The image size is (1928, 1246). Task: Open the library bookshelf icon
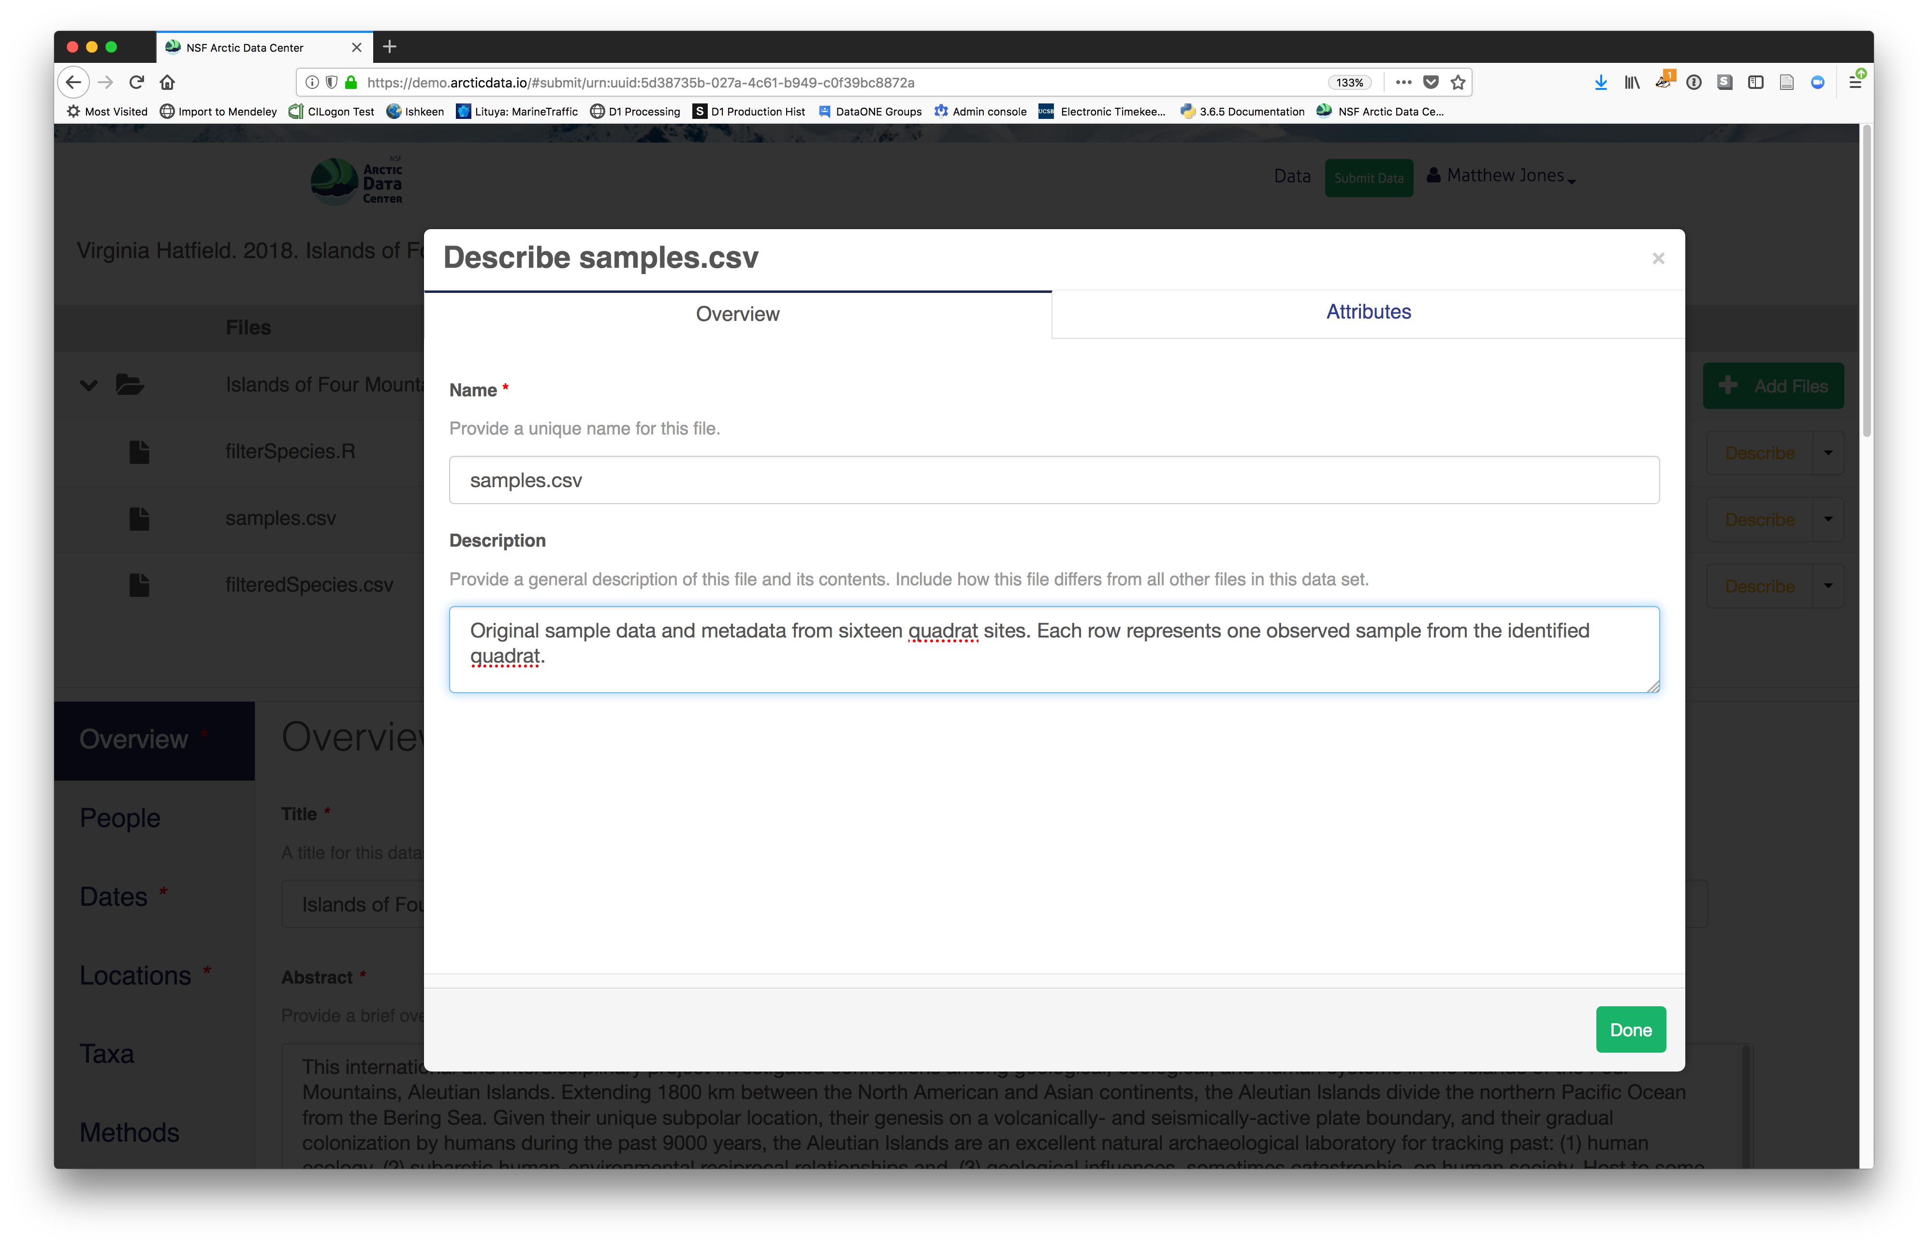click(1632, 82)
